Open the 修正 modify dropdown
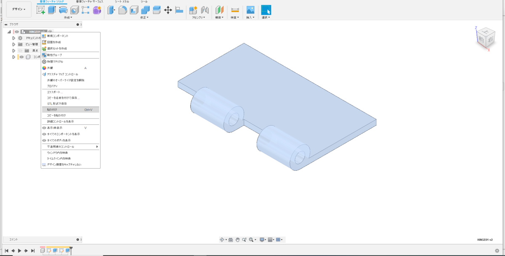This screenshot has width=505, height=256. (145, 18)
